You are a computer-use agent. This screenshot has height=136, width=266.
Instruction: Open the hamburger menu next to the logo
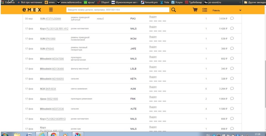coord(51,10)
